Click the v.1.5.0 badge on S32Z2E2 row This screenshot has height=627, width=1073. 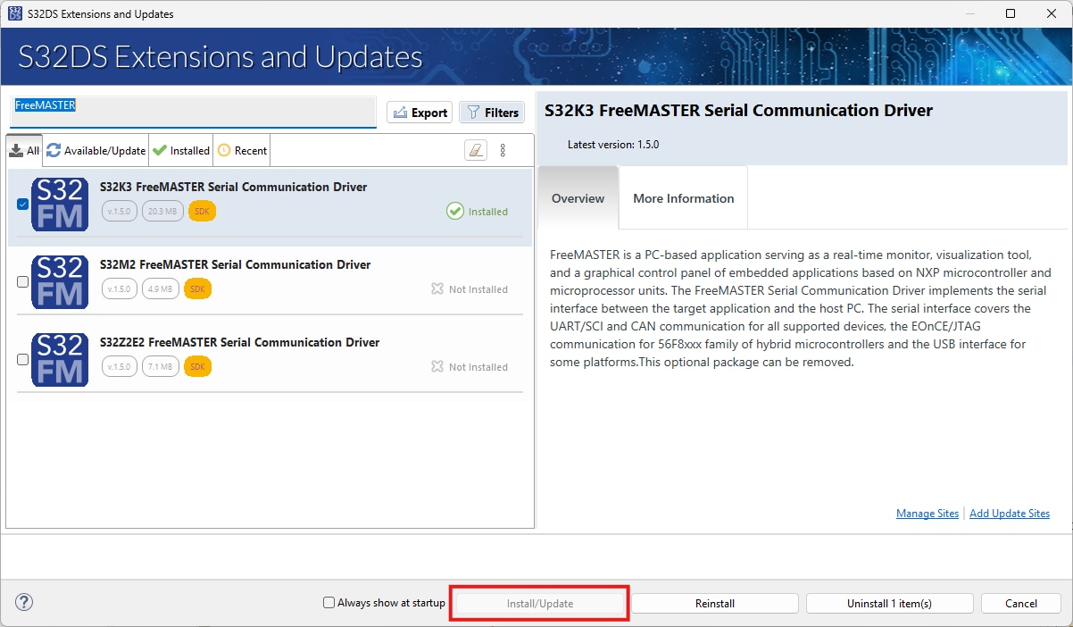(120, 367)
